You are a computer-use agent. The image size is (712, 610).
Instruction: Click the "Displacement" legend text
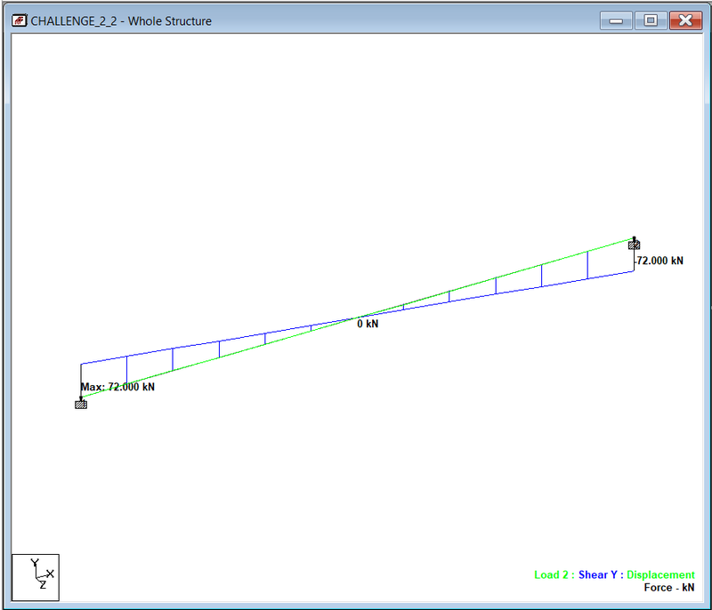660,574
